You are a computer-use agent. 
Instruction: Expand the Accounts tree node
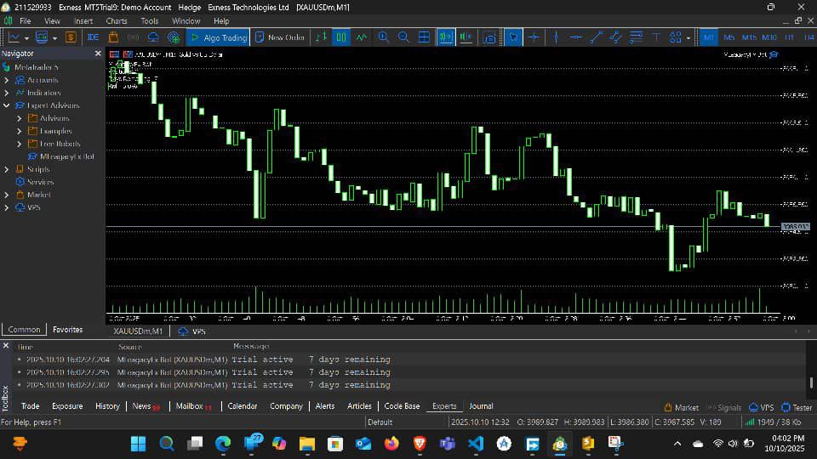coord(7,80)
